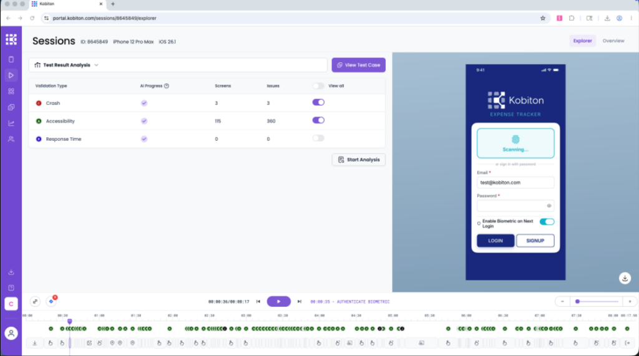Enable the Response Time validation toggle
639x356 pixels.
point(318,138)
